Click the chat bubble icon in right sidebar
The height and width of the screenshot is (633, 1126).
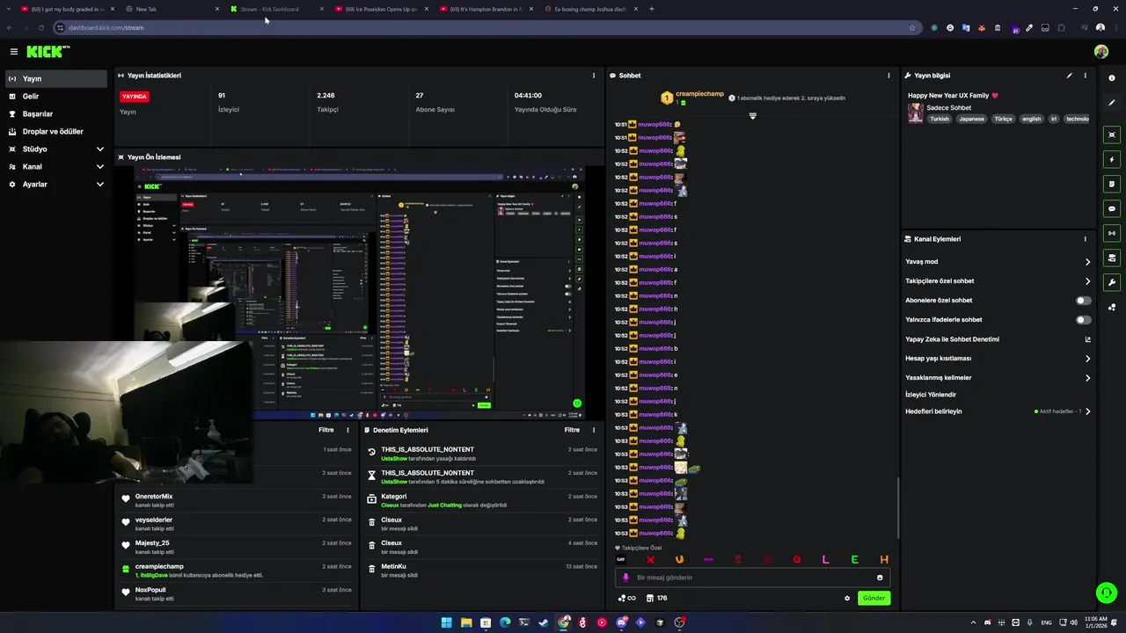[x=1112, y=209]
